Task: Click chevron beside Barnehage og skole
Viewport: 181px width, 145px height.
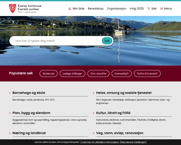Action: coord(10,93)
